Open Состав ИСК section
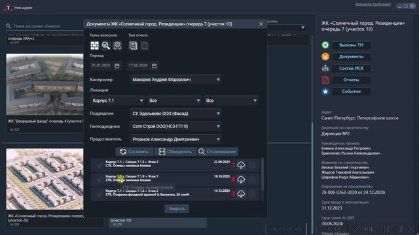 (351, 68)
